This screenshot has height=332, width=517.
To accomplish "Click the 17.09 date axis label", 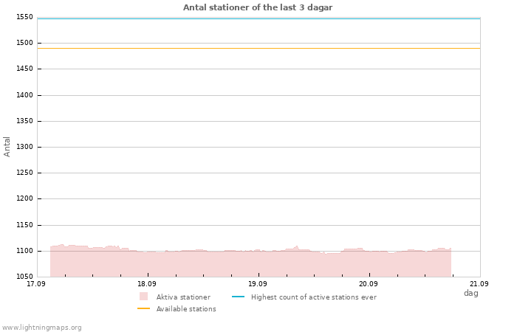I will tap(36, 284).
